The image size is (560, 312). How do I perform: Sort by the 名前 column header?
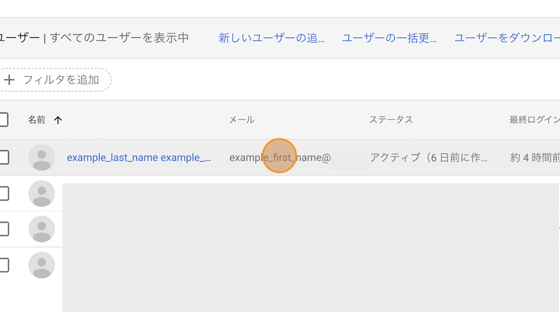coord(37,120)
